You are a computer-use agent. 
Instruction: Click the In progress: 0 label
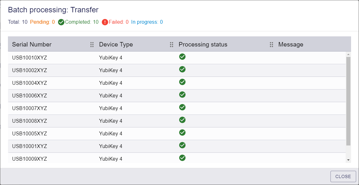point(147,22)
